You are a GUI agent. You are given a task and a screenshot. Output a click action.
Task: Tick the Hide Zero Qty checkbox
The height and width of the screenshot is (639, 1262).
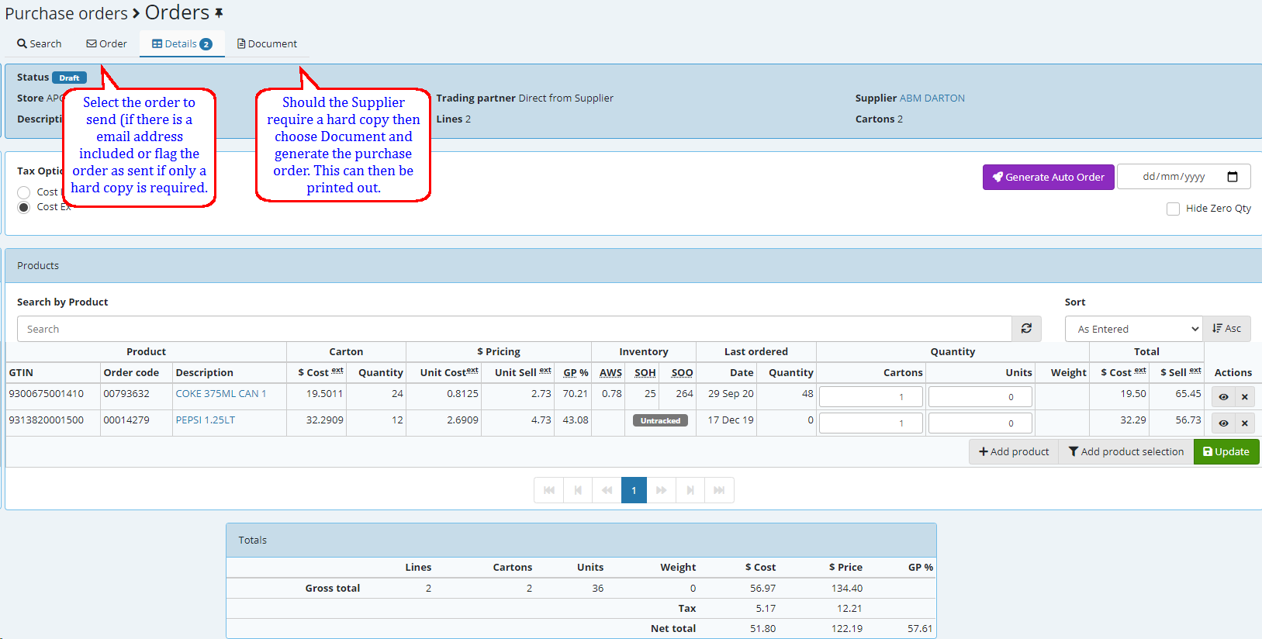point(1173,209)
